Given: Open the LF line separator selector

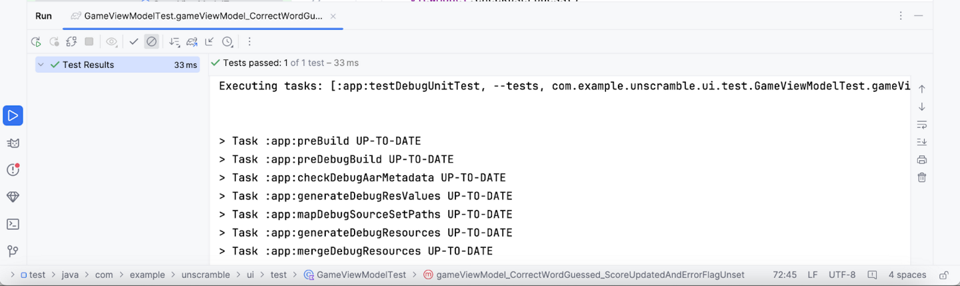Looking at the screenshot, I should coord(813,275).
